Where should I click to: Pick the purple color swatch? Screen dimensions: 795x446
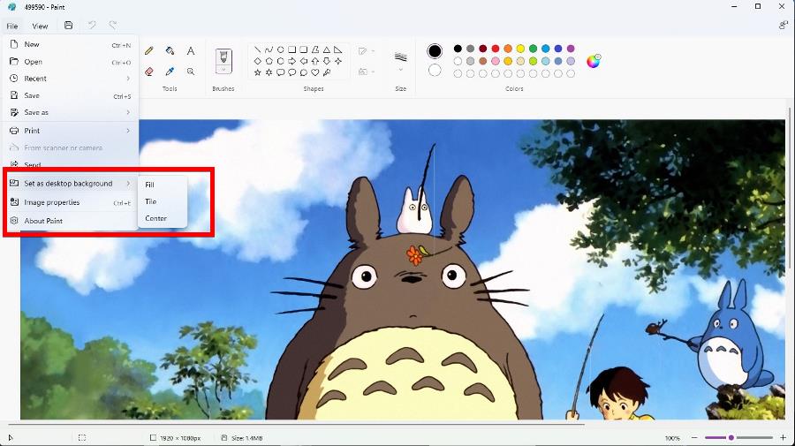pos(571,49)
